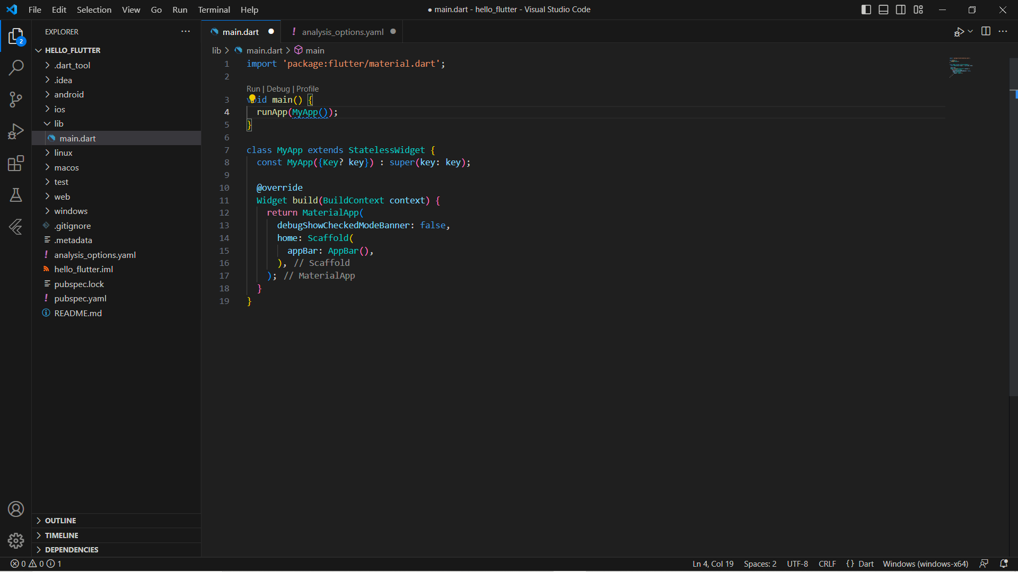
Task: Open editor more actions ellipsis
Action: pos(1003,32)
